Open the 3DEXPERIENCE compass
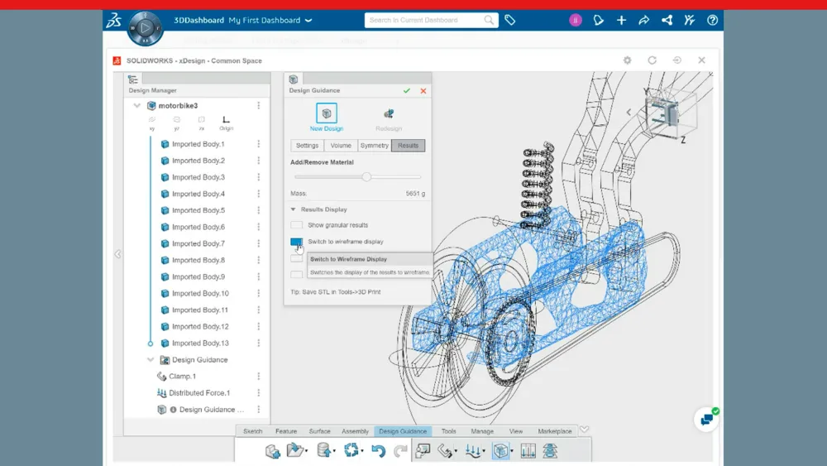 pyautogui.click(x=145, y=28)
